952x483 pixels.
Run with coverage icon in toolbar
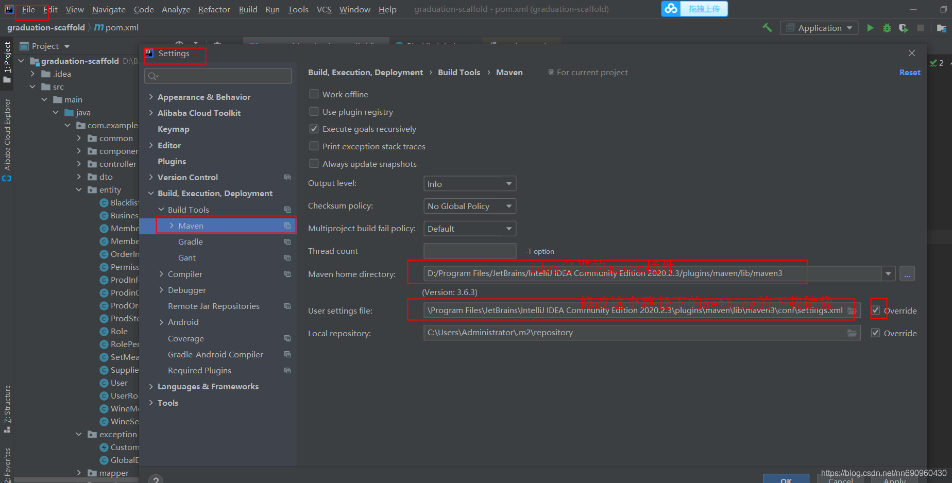[904, 28]
